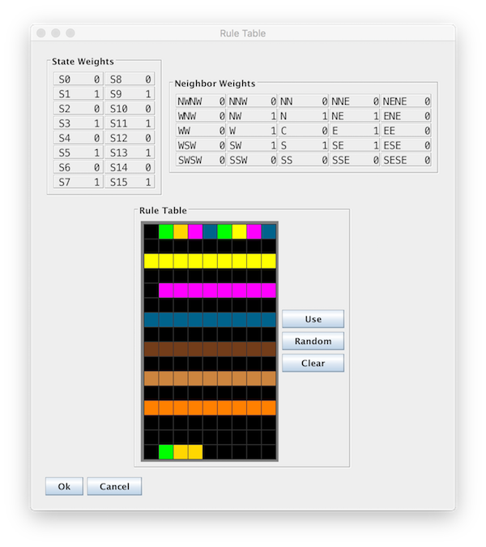The height and width of the screenshot is (547, 486).
Task: Select the S11 state weight field
Action: pyautogui.click(x=130, y=123)
